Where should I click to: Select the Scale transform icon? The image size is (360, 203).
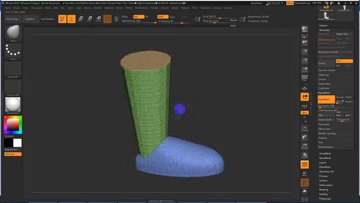(x=89, y=19)
